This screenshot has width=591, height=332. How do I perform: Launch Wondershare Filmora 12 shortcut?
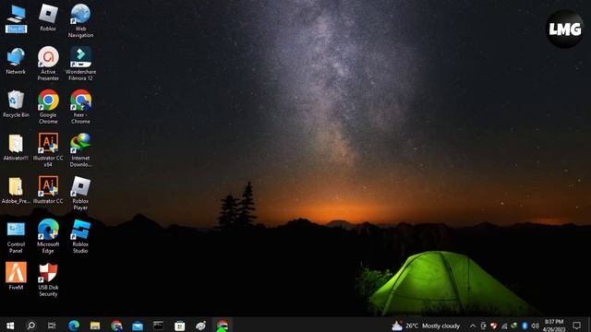tap(80, 64)
